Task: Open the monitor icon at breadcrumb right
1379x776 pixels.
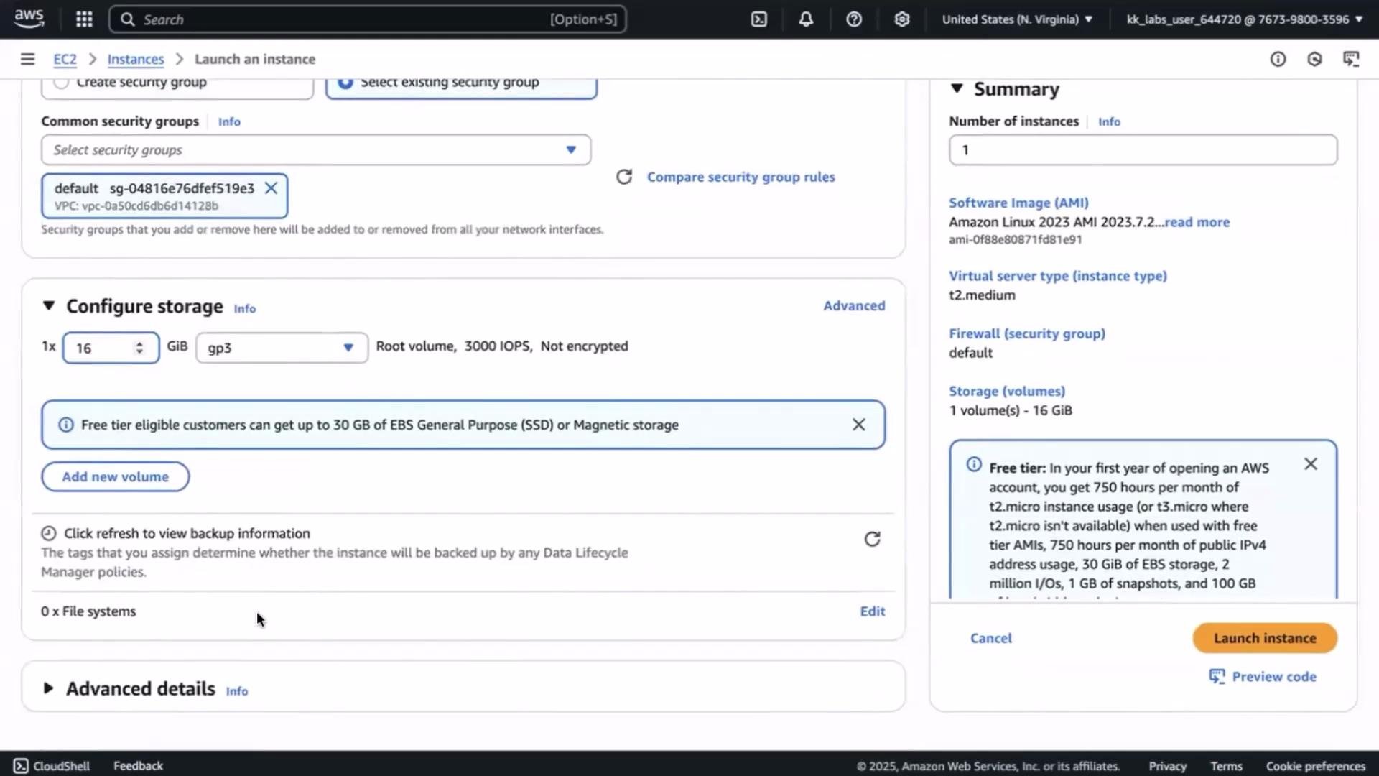Action: 1351,59
